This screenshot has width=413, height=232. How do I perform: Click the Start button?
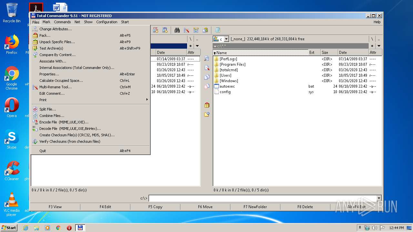point(9,228)
